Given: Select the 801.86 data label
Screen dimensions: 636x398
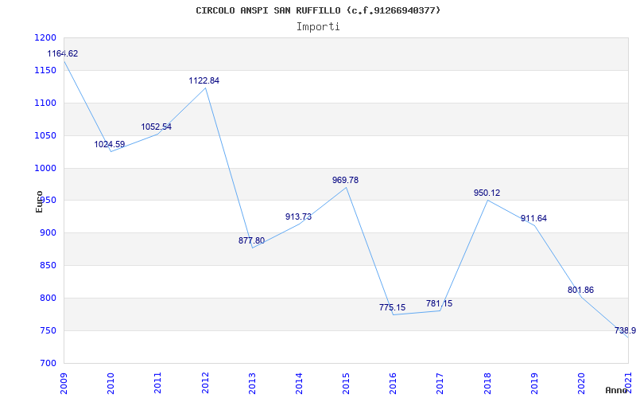Looking at the screenshot, I should pos(581,290).
